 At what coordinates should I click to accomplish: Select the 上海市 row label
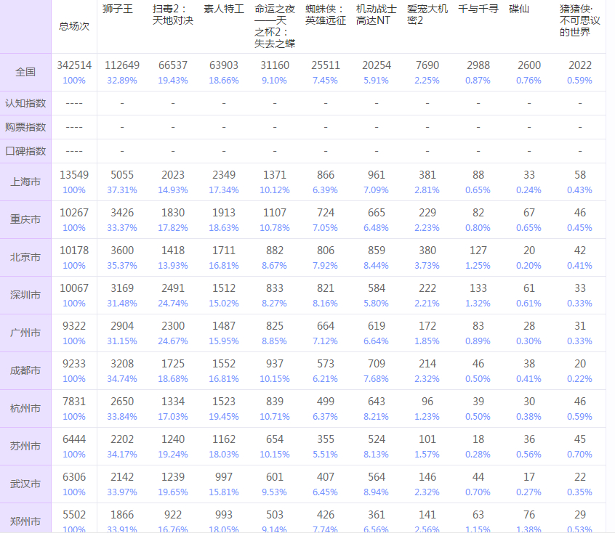[x=25, y=182]
